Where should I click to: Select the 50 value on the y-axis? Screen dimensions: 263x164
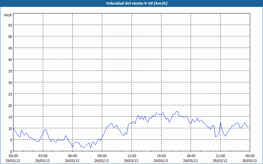pos(10,37)
